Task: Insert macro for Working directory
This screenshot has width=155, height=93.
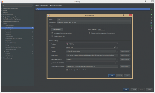Action: pos(125,59)
